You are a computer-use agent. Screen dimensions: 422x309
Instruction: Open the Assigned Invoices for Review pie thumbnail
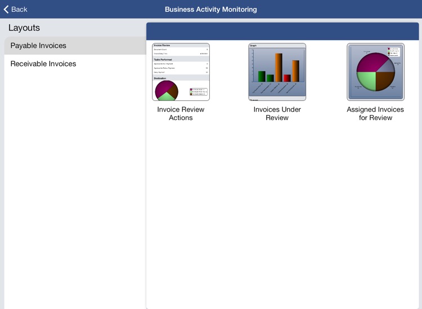click(x=375, y=72)
